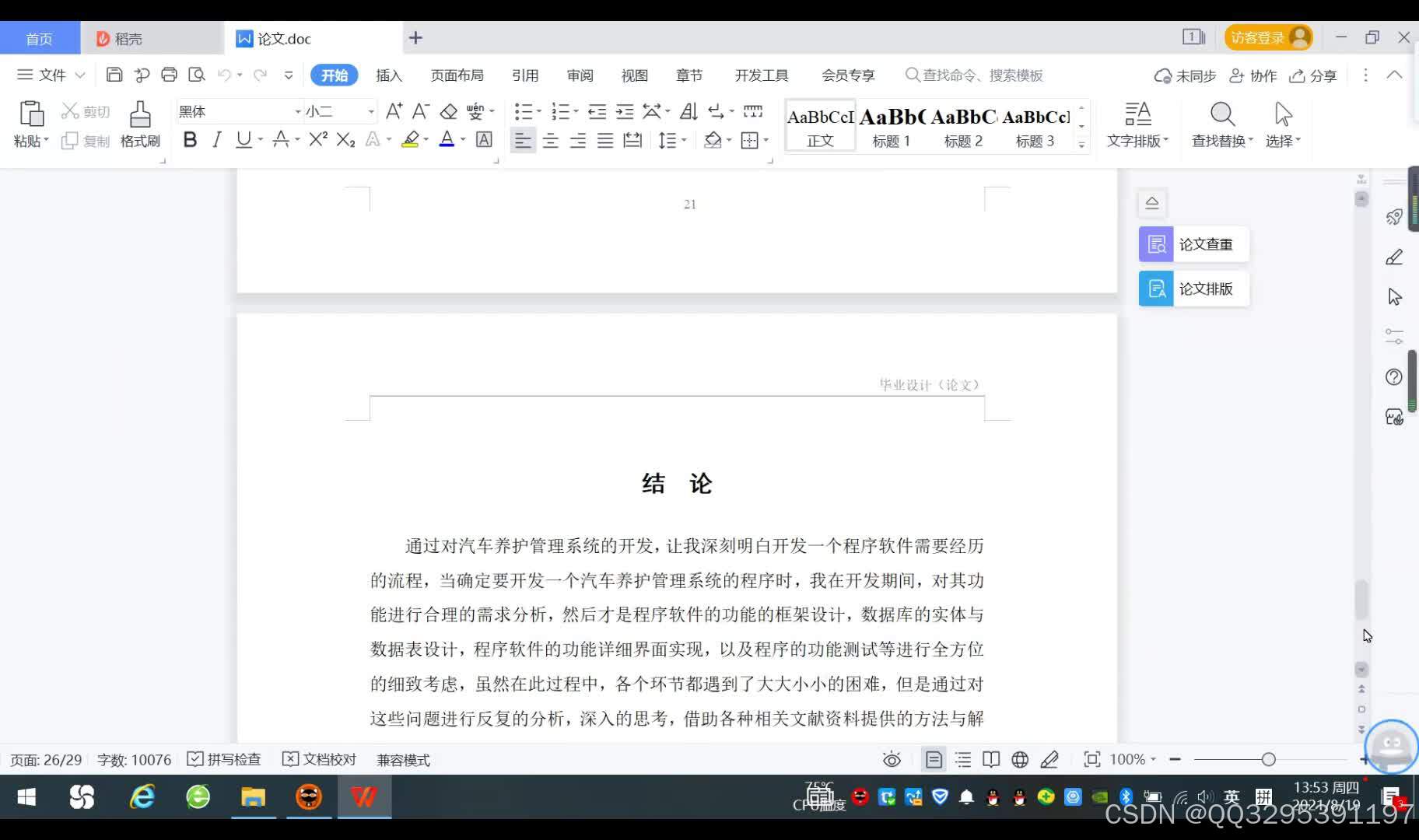Apply subscript X₂ formatting

pyautogui.click(x=346, y=139)
